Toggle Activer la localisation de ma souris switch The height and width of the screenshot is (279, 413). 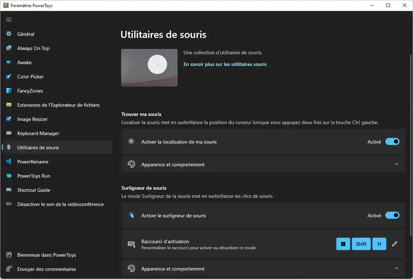(x=392, y=141)
